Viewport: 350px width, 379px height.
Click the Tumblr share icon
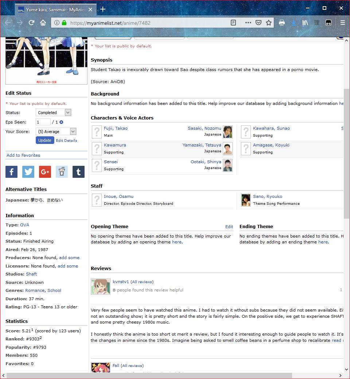coord(78,172)
